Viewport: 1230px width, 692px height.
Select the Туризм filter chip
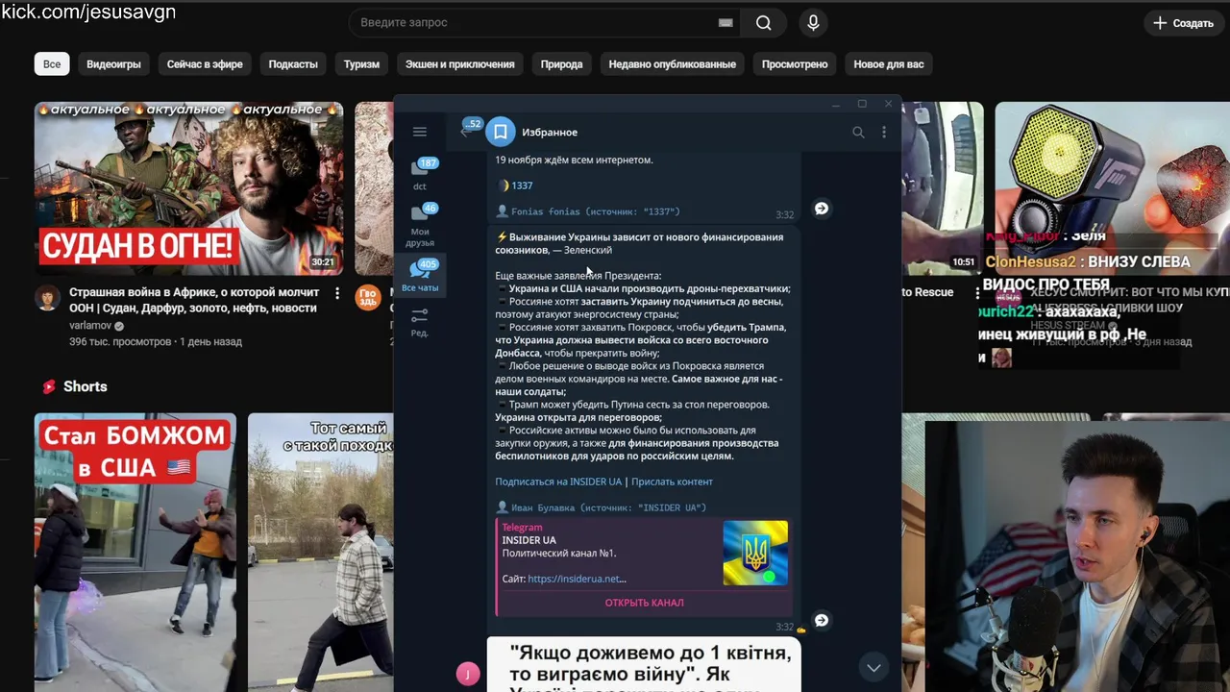(361, 64)
